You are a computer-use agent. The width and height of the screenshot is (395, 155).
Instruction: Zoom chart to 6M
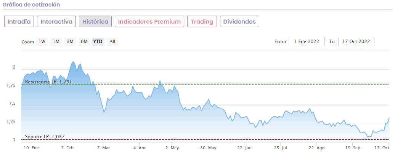84,42
